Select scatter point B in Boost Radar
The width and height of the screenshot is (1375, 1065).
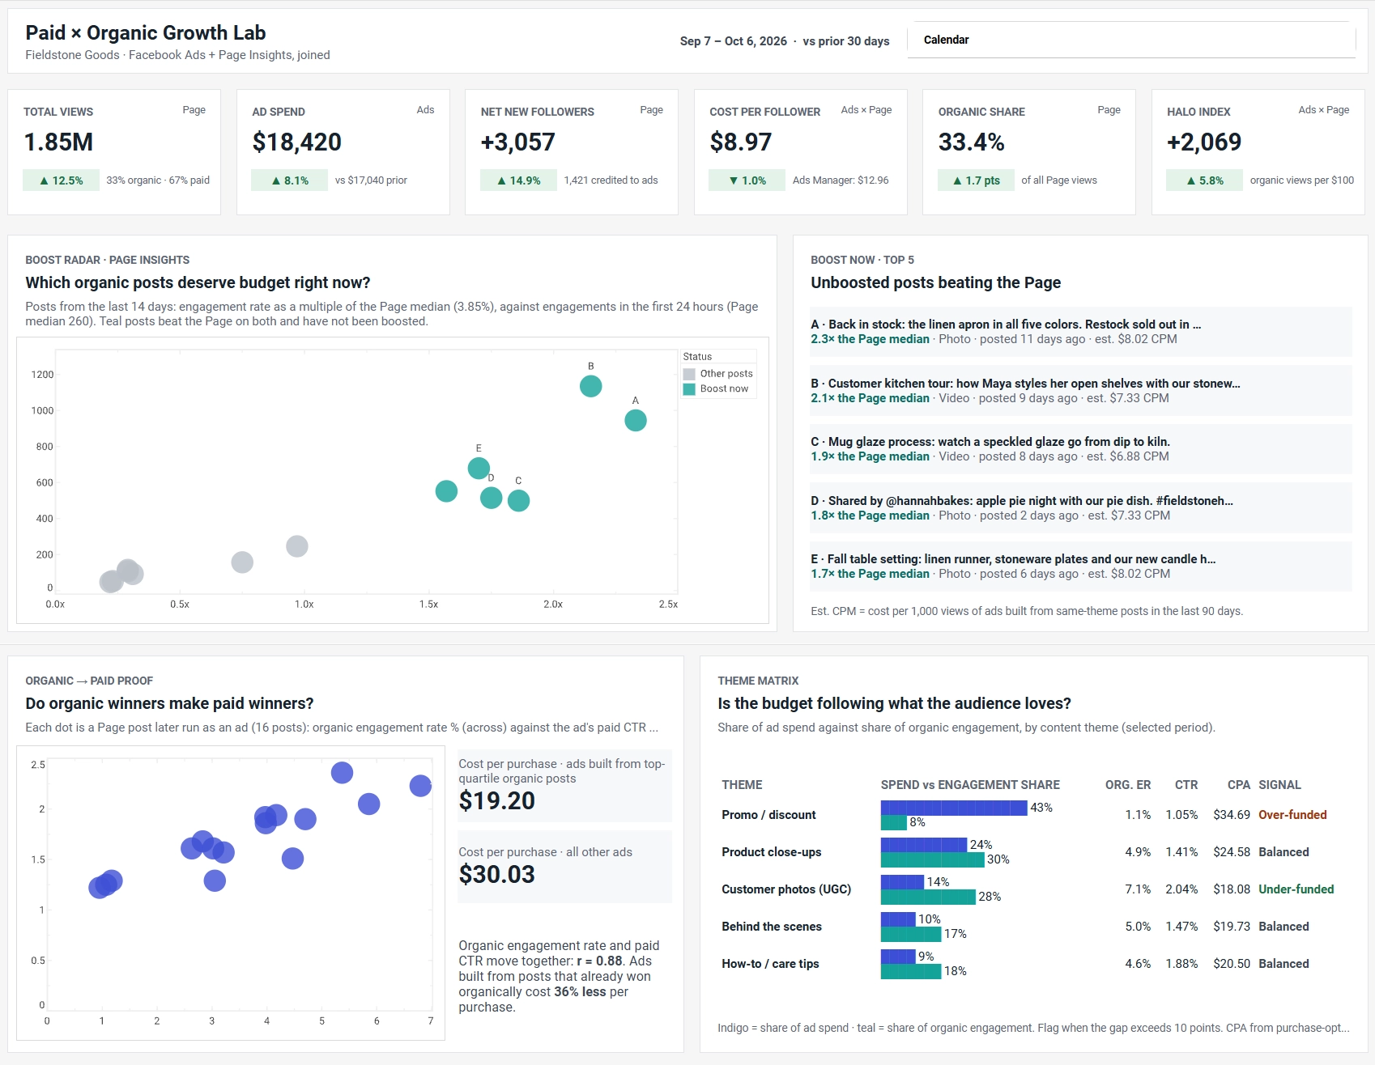coord(591,386)
